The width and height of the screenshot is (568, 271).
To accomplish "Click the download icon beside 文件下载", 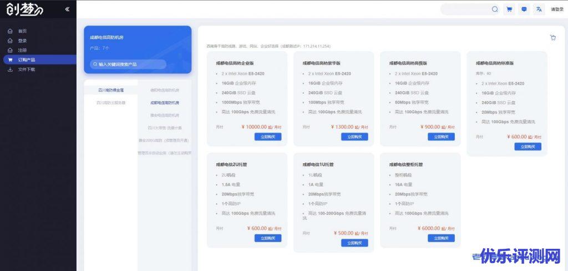I will coord(10,69).
